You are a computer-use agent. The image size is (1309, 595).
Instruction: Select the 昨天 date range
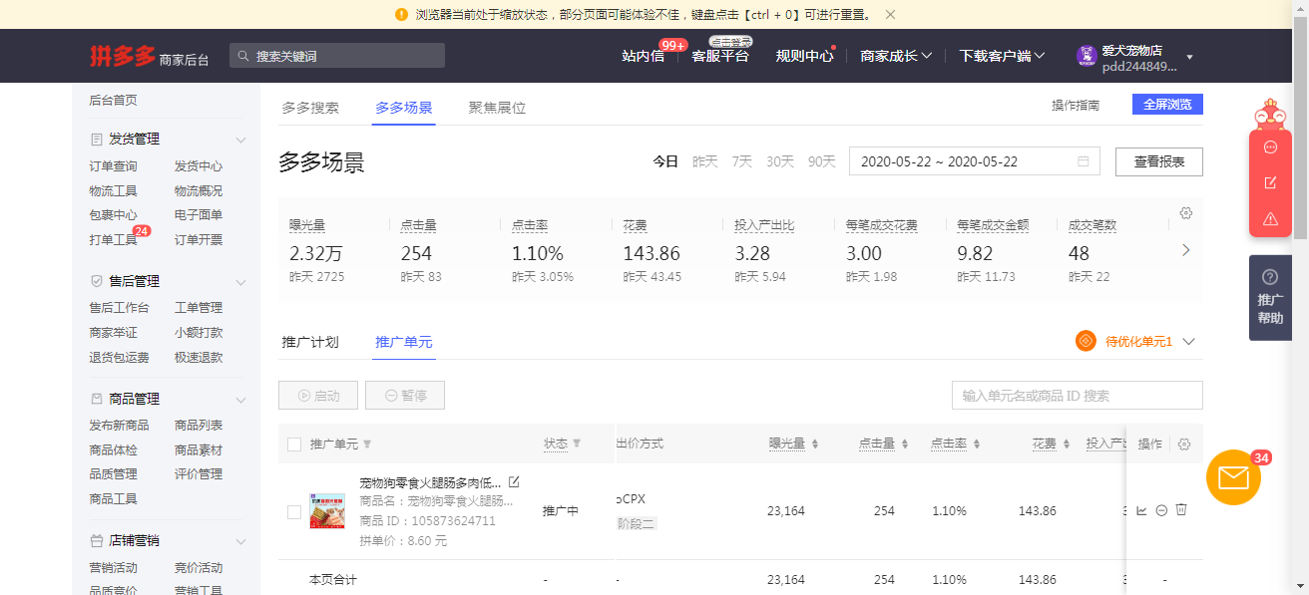[x=705, y=161]
